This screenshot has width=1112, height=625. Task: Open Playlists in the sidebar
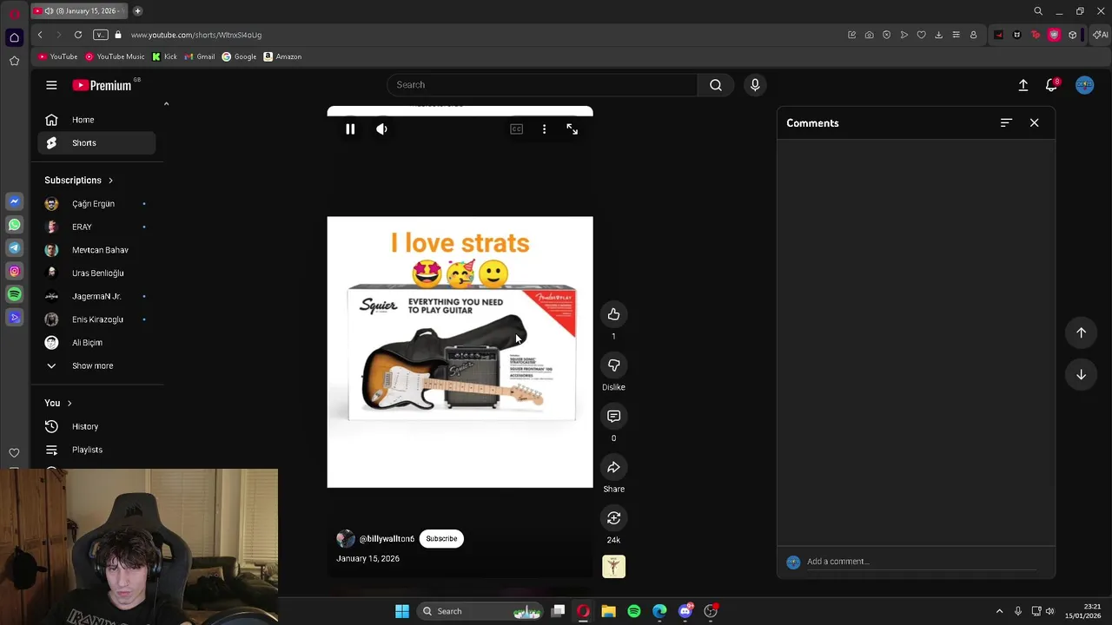click(x=96, y=450)
